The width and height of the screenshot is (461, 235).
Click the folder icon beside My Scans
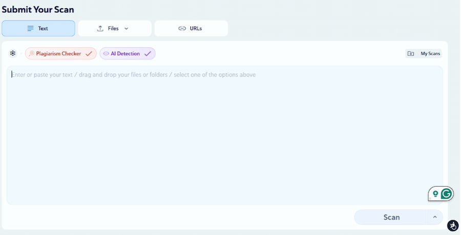coord(411,54)
